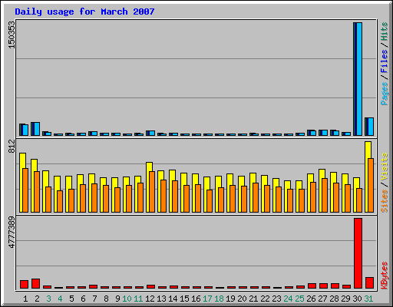The image size is (393, 307).
Task: Click green weekend day label 17
Action: click(x=207, y=299)
